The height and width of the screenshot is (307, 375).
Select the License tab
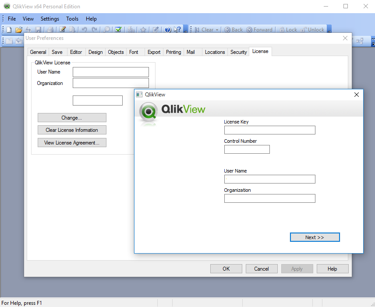[x=260, y=51]
